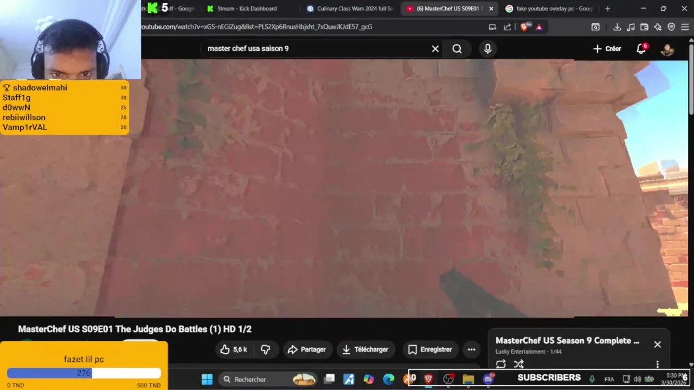Click the browser address bar URL

tap(256, 27)
